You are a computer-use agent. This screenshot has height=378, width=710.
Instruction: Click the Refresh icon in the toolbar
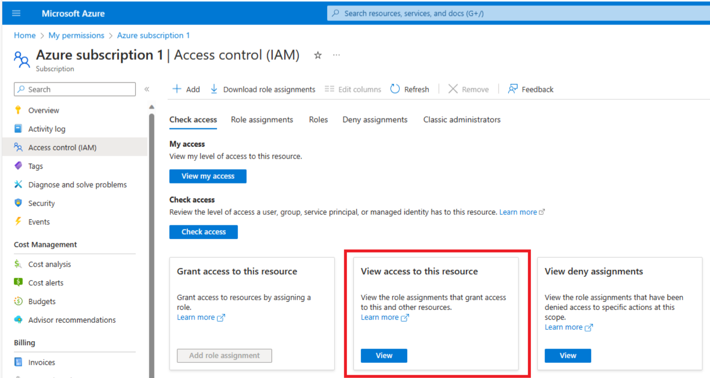click(x=395, y=89)
